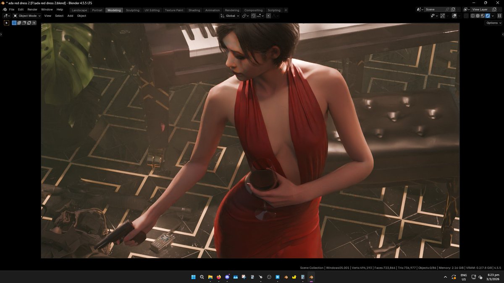Switch to the Compositing workspace tab
Image resolution: width=504 pixels, height=283 pixels.
coord(253,10)
